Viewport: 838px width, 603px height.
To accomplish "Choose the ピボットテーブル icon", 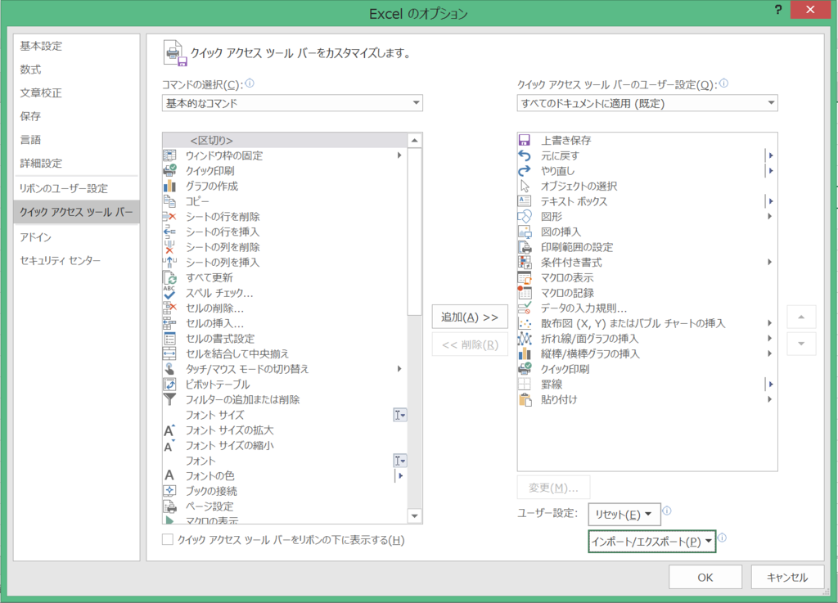I will [169, 384].
